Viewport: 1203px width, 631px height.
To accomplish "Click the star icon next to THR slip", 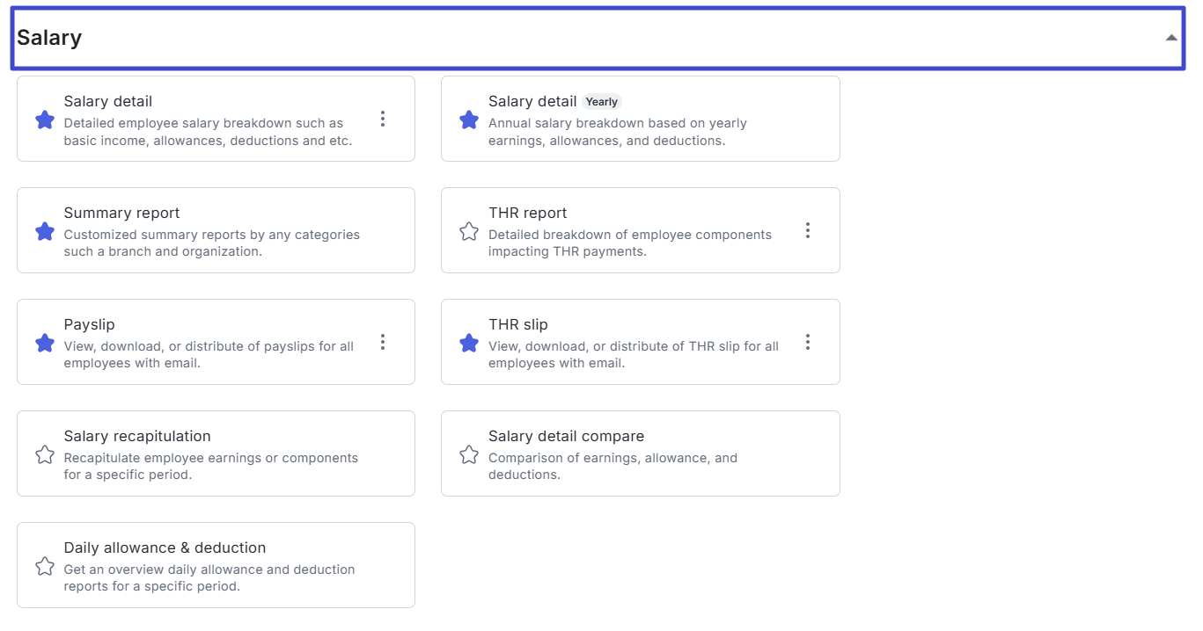I will [x=469, y=343].
